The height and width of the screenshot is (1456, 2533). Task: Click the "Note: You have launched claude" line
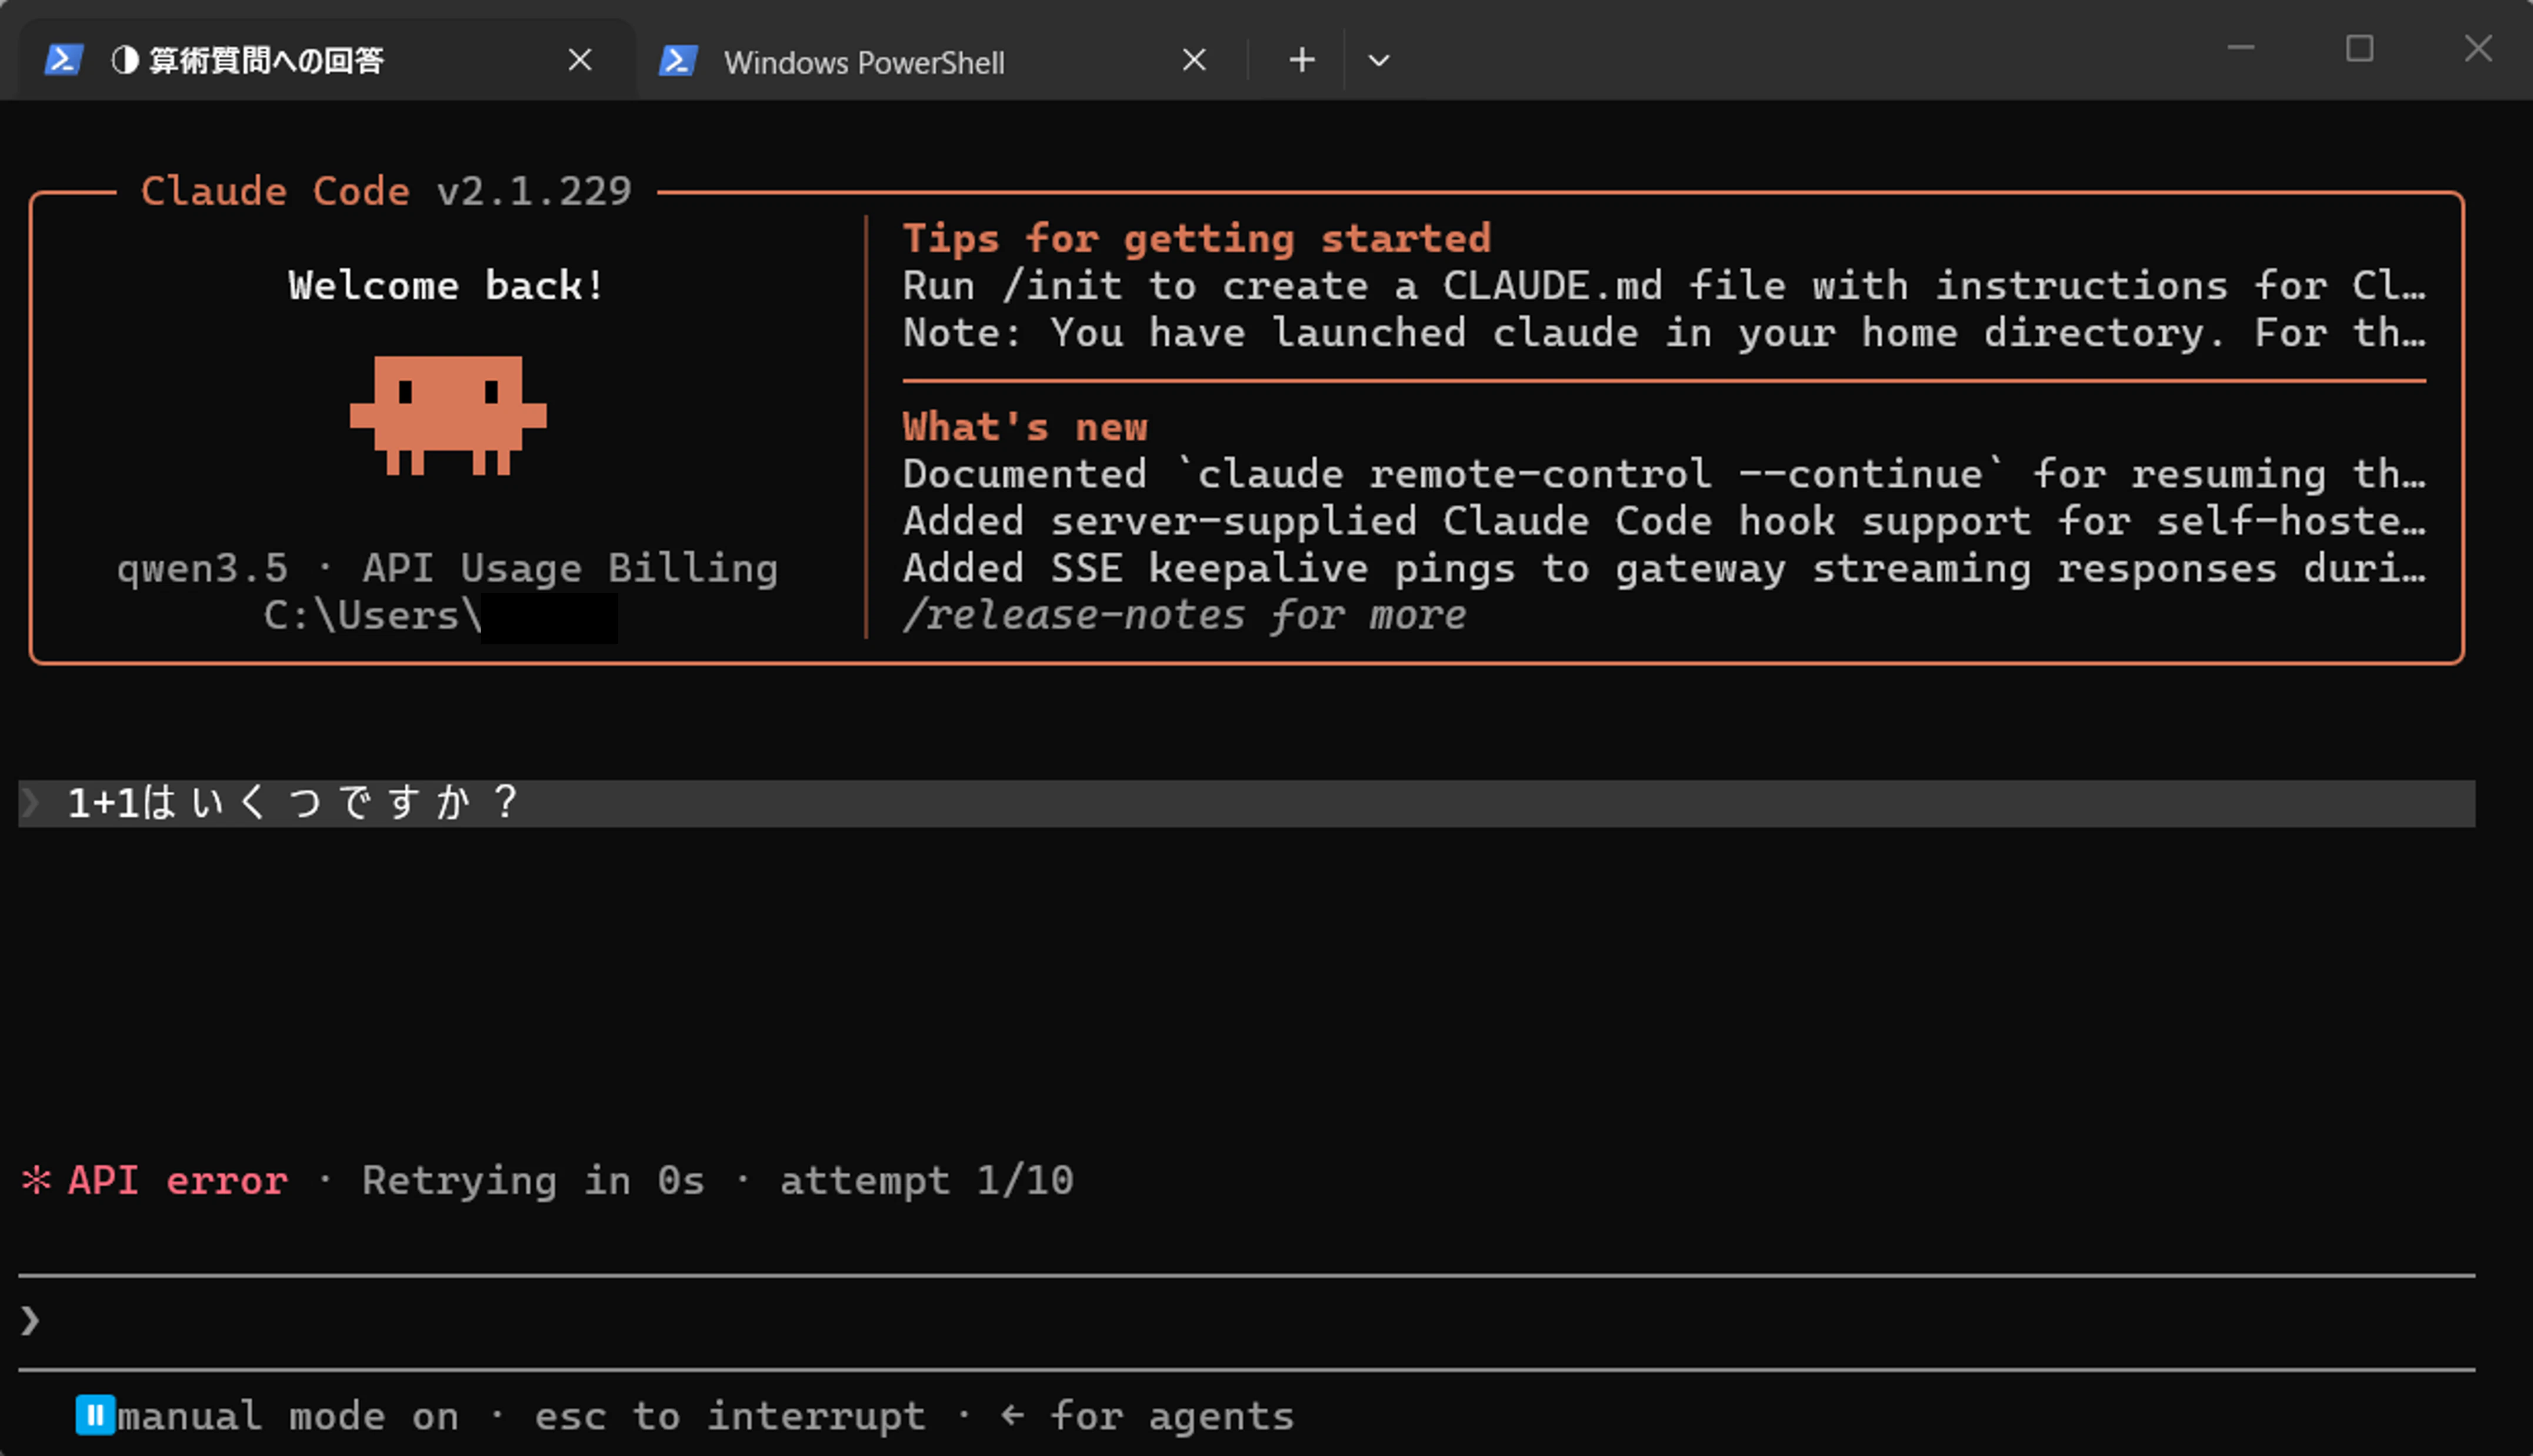coord(1664,332)
